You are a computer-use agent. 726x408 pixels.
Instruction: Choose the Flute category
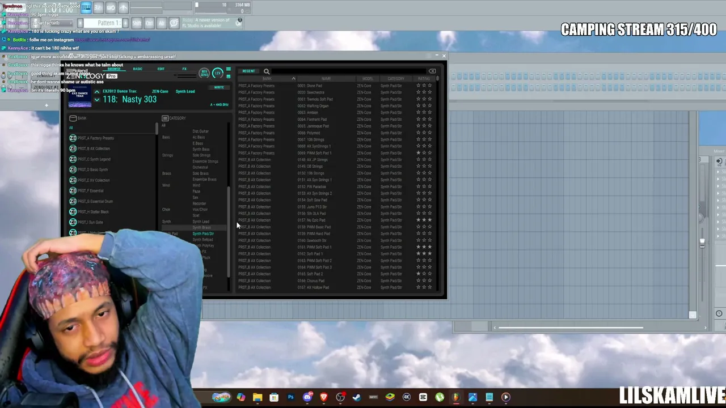[x=196, y=192]
